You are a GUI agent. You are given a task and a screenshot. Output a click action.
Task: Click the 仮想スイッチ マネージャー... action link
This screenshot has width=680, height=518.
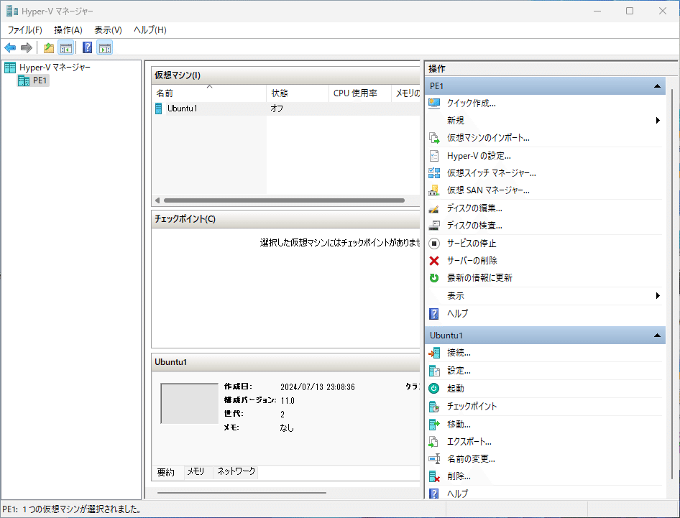[492, 173]
